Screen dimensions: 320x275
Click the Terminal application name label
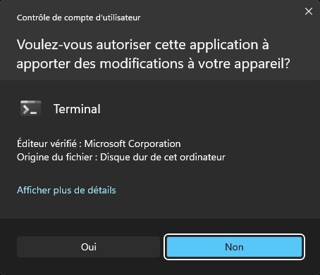77,109
